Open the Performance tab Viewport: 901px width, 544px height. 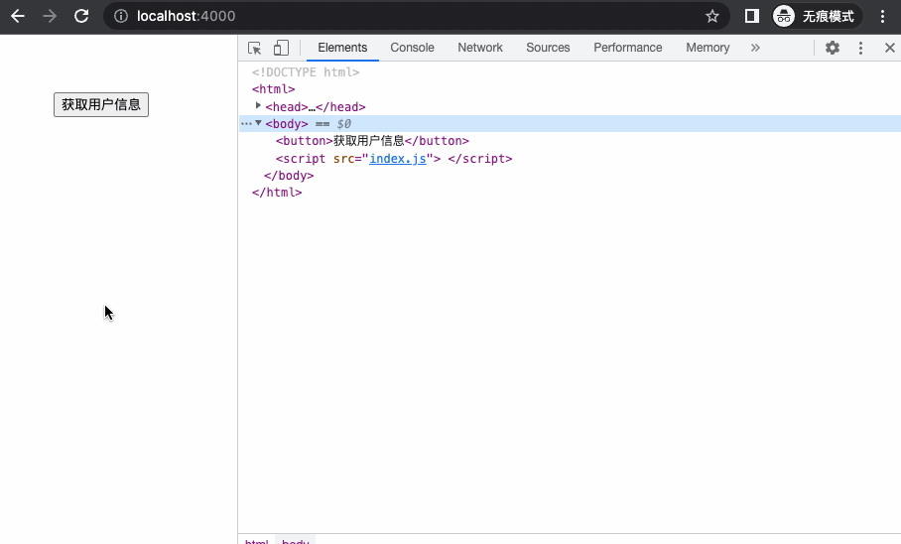click(627, 48)
